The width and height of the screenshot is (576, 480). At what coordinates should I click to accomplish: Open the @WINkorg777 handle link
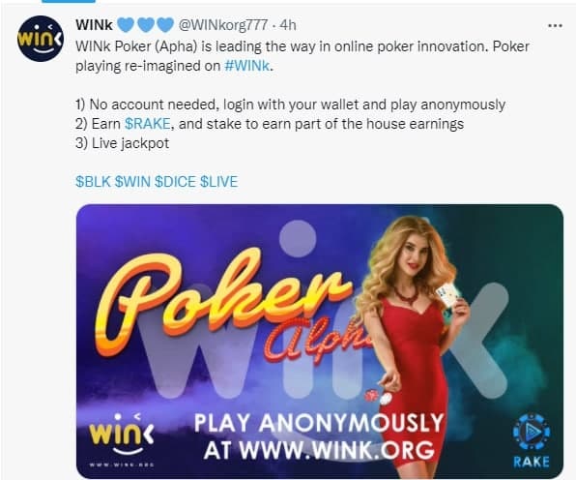(x=223, y=25)
